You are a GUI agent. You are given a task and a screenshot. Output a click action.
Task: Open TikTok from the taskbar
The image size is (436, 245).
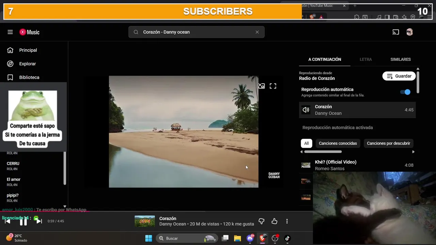tap(287, 238)
